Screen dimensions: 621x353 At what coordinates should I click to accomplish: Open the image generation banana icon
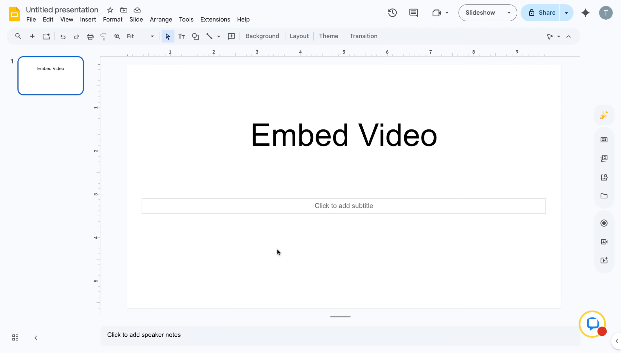604,115
